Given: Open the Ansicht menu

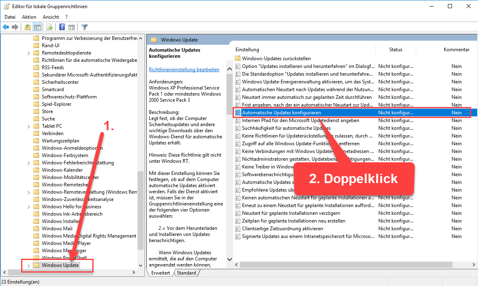Looking at the screenshot, I should [51, 17].
